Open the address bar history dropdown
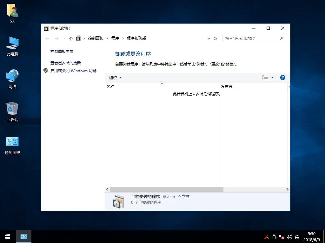This screenshot has height=243, width=325. 209,38
